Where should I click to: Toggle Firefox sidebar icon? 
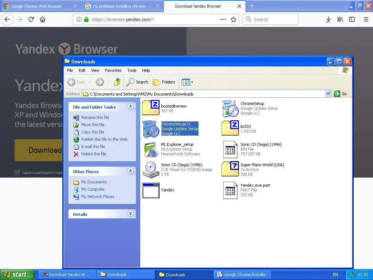point(352,20)
